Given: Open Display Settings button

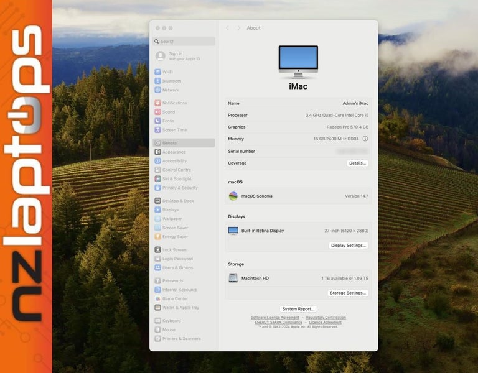Looking at the screenshot, I should pos(348,245).
